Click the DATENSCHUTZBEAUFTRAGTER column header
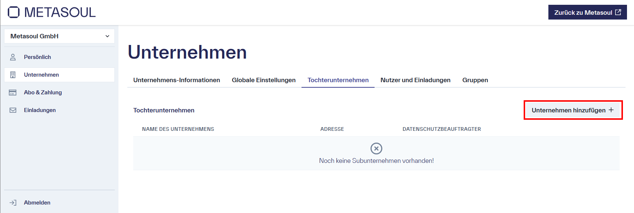634x213 pixels. [442, 129]
